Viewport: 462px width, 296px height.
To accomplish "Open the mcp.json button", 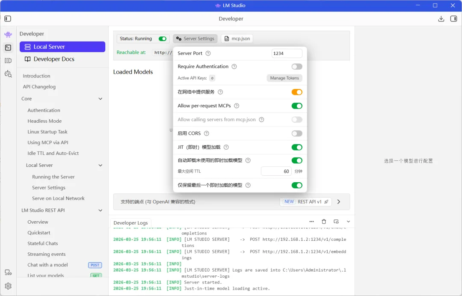I will [237, 38].
